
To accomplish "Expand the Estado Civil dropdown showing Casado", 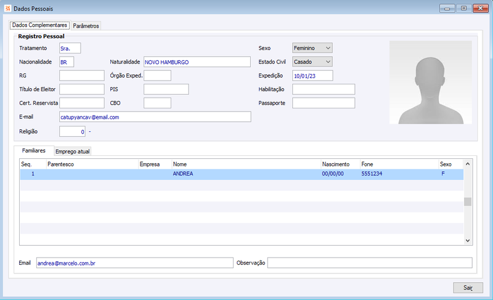I will click(312, 62).
